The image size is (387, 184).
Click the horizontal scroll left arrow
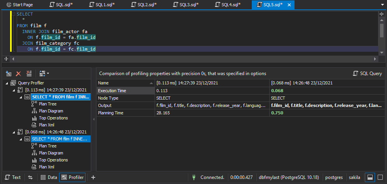pyautogui.click(x=13, y=59)
